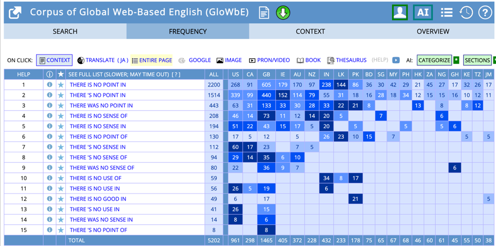Open the external link icon beside the corpus title
The height and width of the screenshot is (246, 496).
[x=15, y=13]
